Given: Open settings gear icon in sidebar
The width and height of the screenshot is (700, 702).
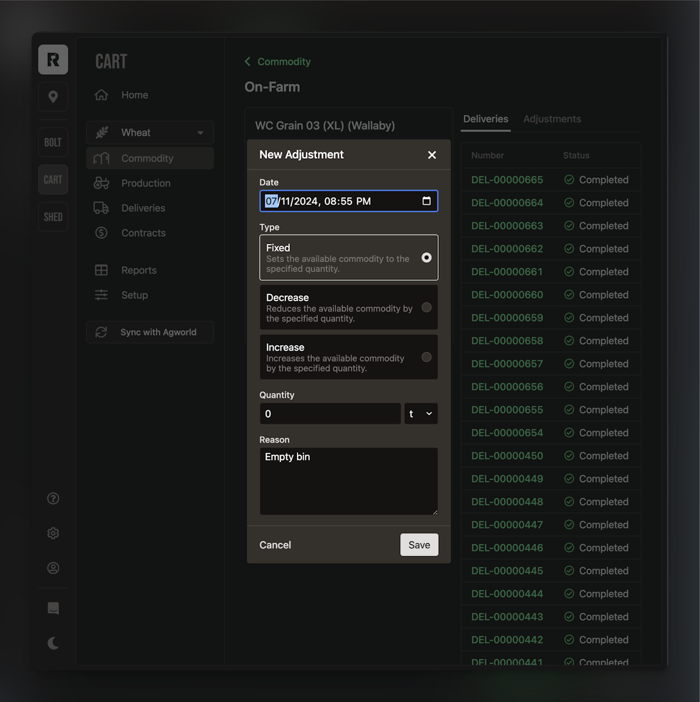Looking at the screenshot, I should [x=53, y=533].
